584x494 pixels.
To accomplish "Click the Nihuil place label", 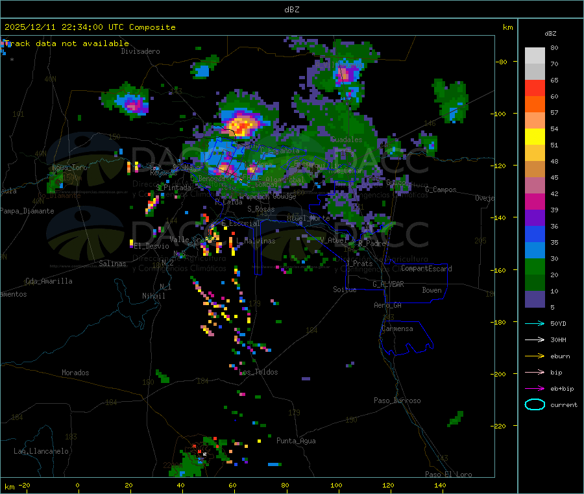I will point(154,296).
